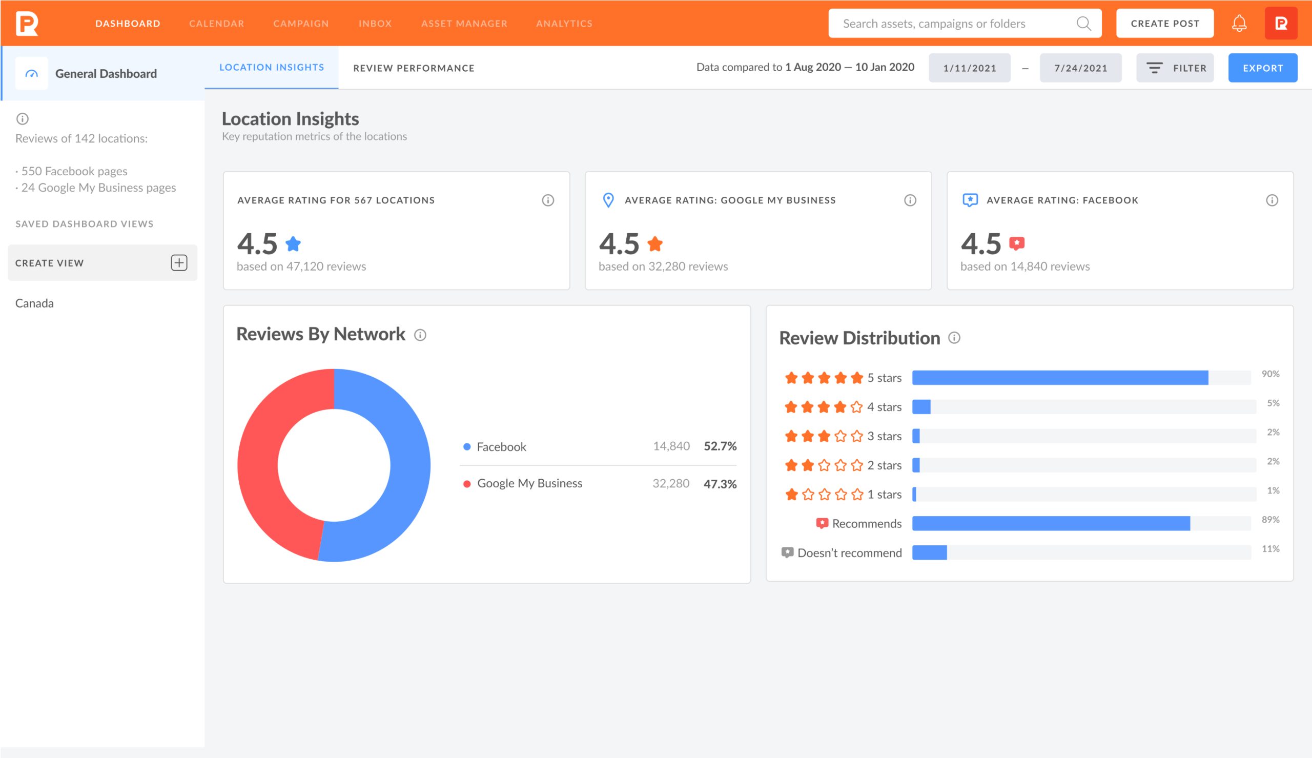Click the search magnifier icon
The image size is (1312, 758).
click(1084, 24)
